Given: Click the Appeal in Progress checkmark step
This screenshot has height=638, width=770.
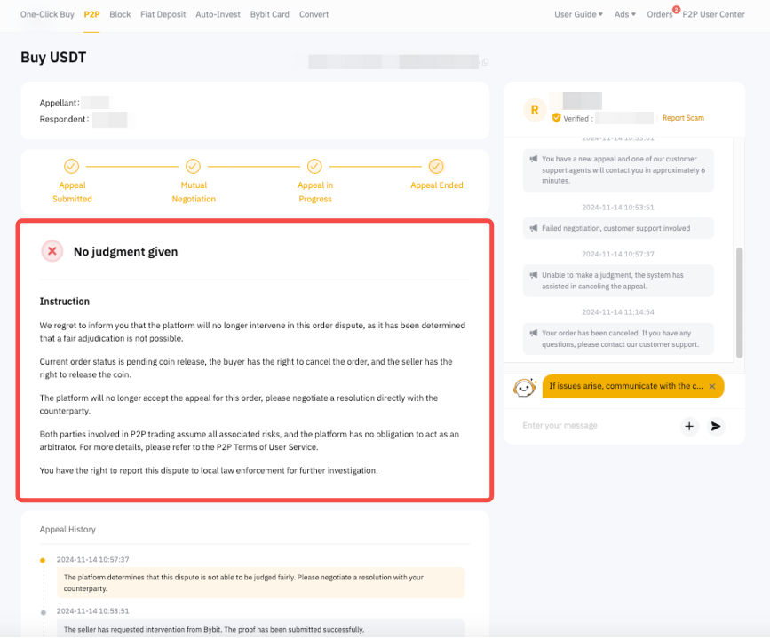Looking at the screenshot, I should (x=314, y=166).
